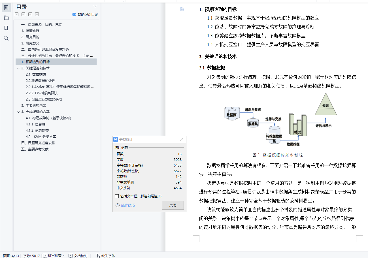Click the 智能识别目录 smart recognize button
368x258 pixels.
[x=85, y=14]
